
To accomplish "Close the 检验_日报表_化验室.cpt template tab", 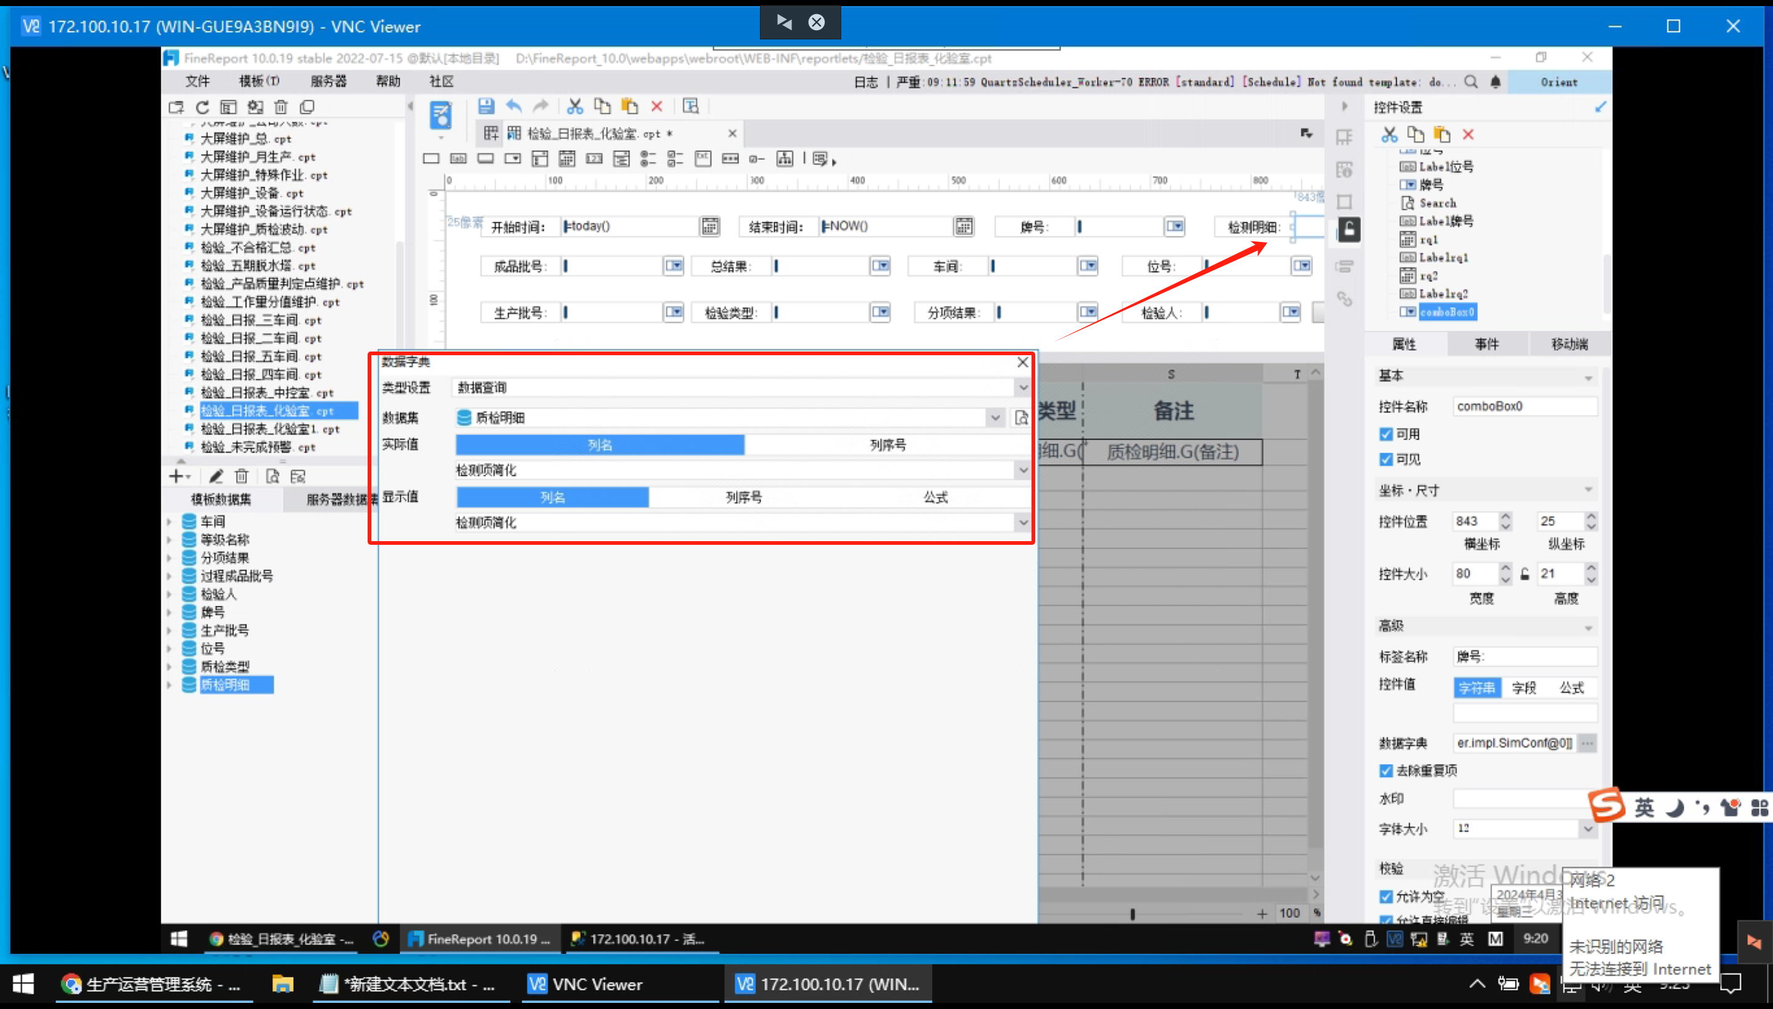I will tap(732, 133).
